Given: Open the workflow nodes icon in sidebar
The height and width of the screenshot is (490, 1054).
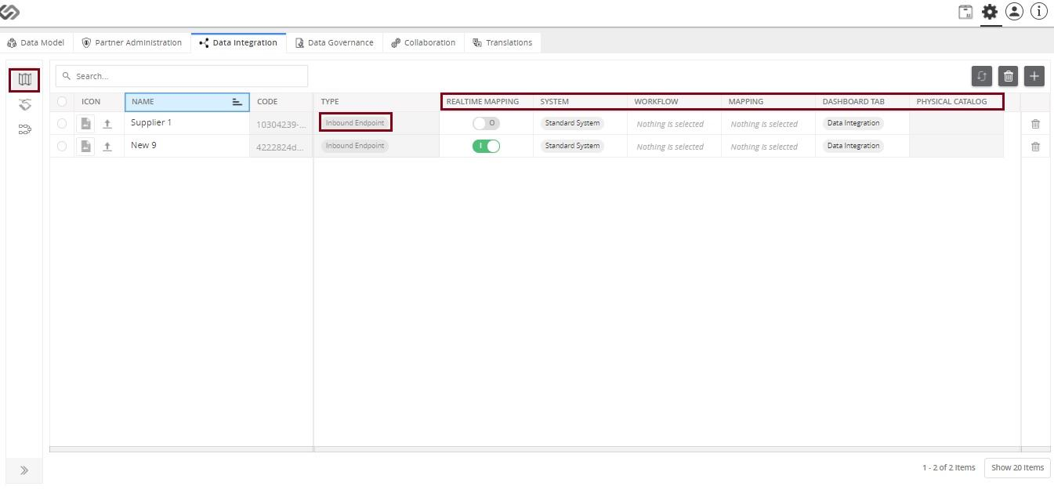Looking at the screenshot, I should pyautogui.click(x=24, y=130).
